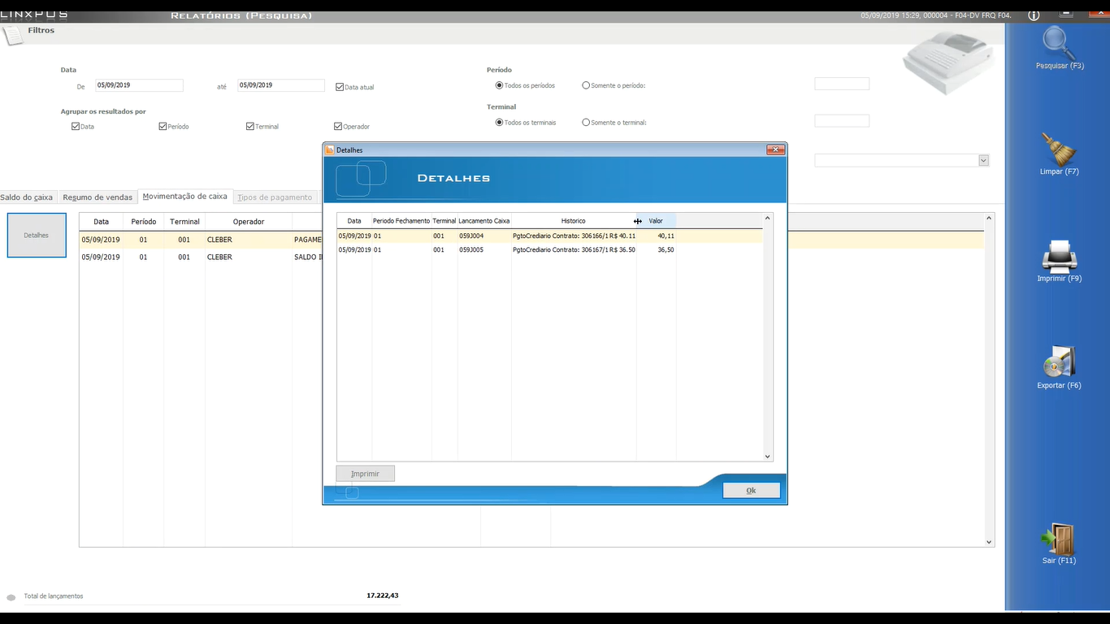Click the Lancamento Caixa column header
Screen dimensions: 1110x624
[484, 221]
